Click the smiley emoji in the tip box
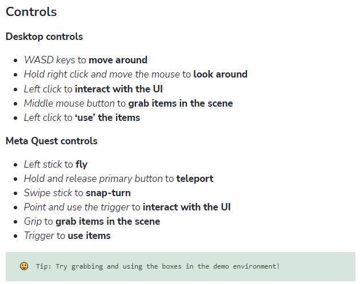The width and height of the screenshot is (360, 284). pos(24,266)
